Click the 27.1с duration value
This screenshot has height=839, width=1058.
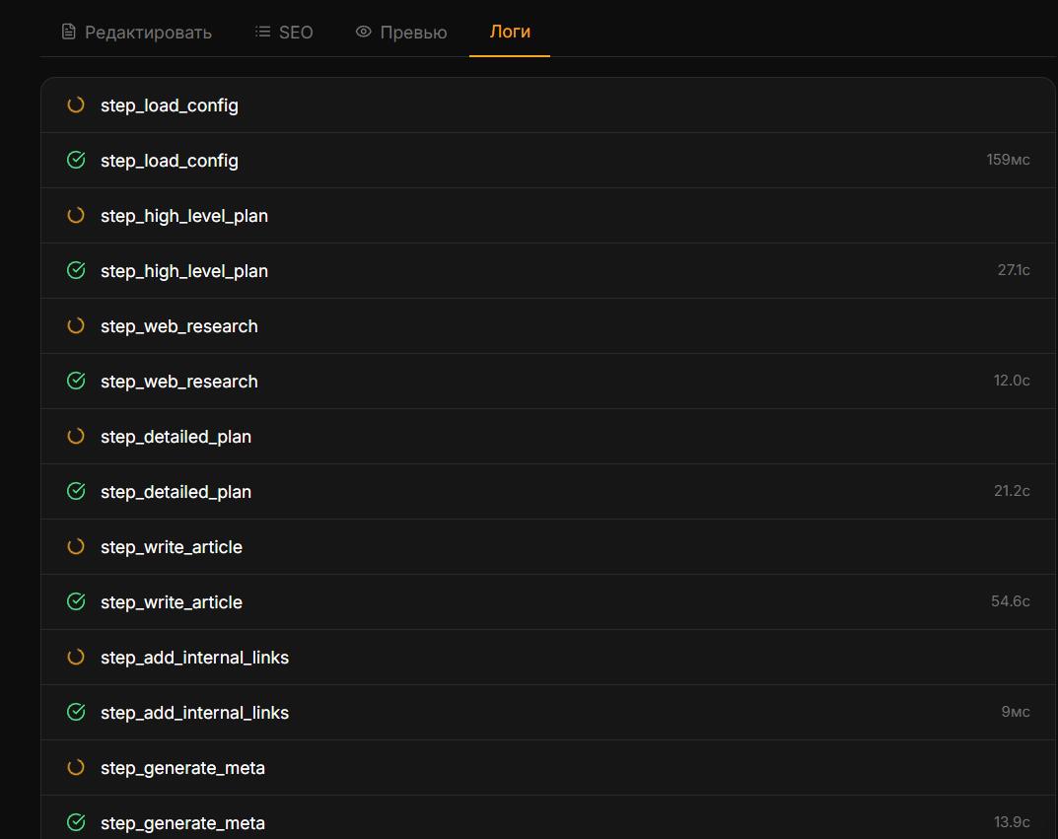(x=1014, y=270)
